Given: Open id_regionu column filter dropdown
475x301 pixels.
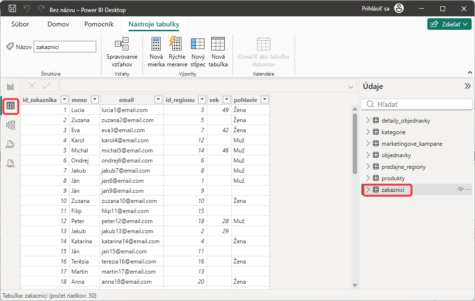Looking at the screenshot, I should [x=202, y=100].
